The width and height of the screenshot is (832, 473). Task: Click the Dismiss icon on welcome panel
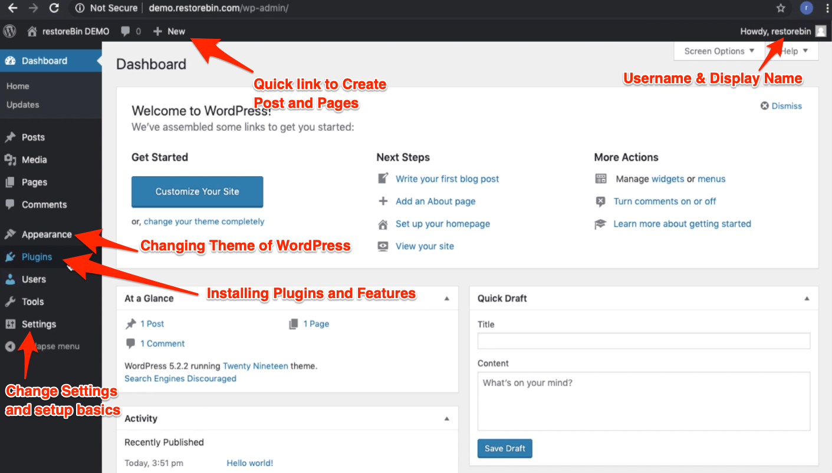click(x=765, y=106)
